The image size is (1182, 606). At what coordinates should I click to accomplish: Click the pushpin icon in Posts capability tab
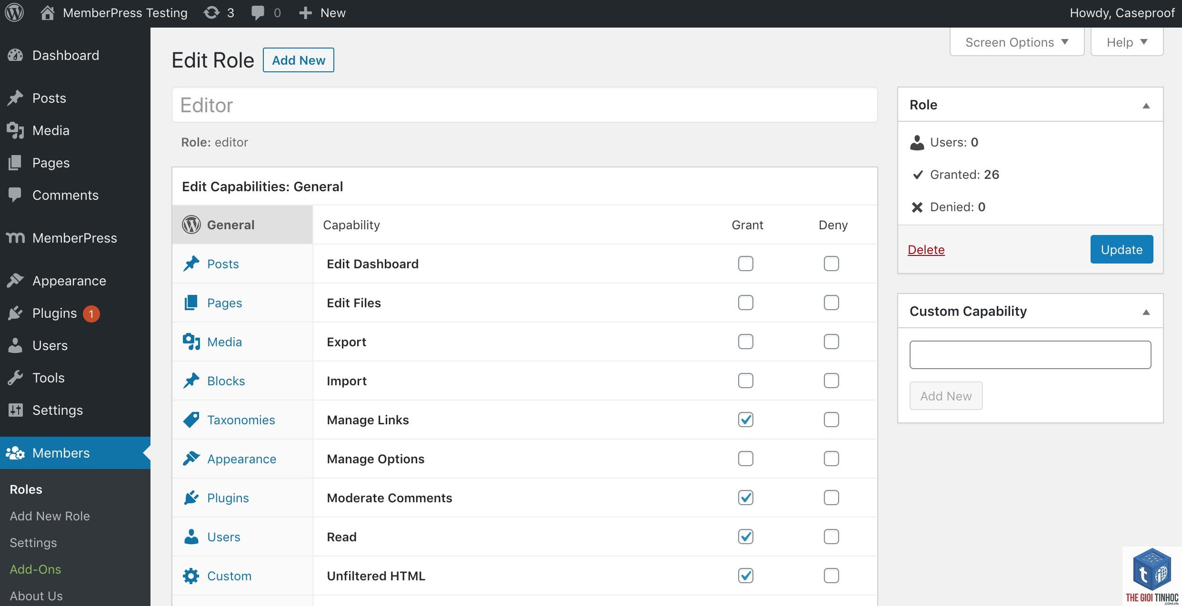pyautogui.click(x=191, y=264)
